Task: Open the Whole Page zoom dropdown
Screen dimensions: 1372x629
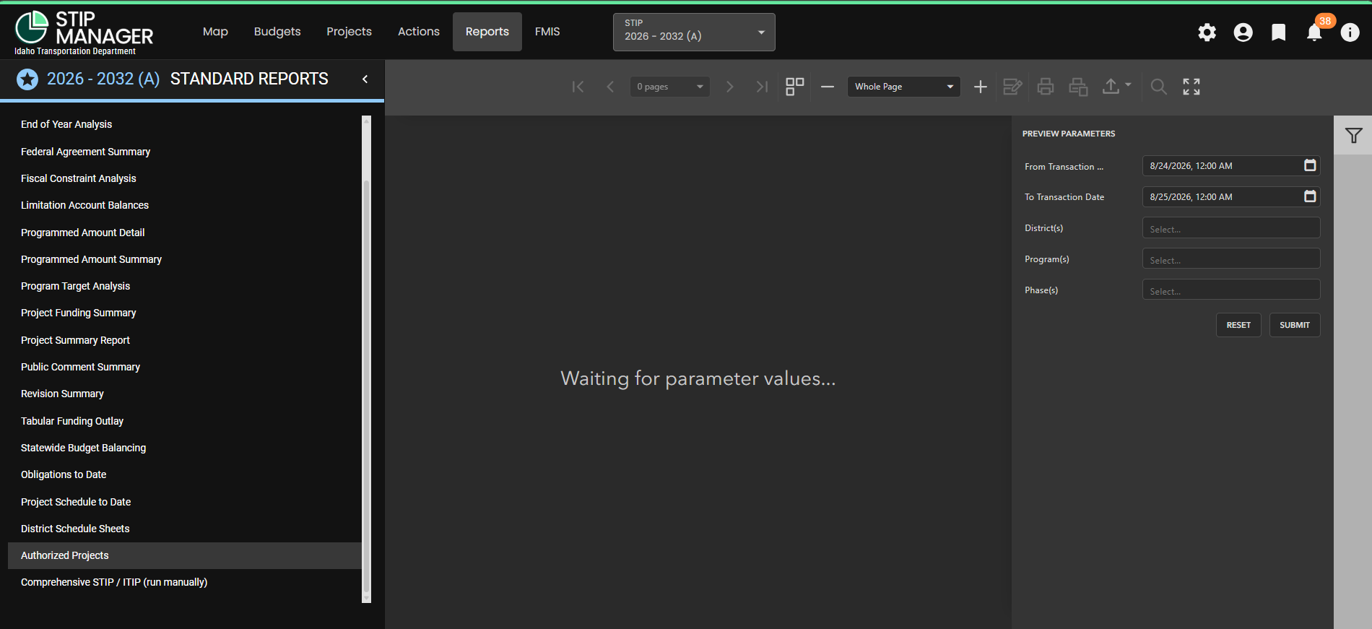Action: [903, 87]
